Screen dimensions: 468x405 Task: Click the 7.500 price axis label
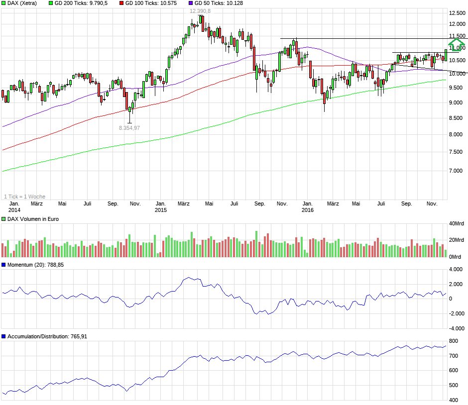click(456, 152)
